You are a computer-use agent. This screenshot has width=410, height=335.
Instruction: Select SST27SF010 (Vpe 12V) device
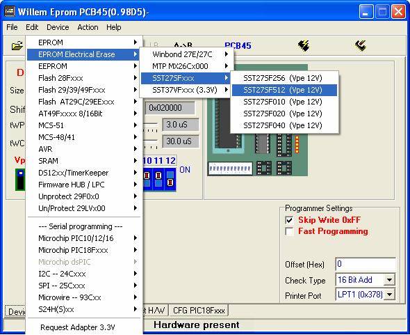284,102
